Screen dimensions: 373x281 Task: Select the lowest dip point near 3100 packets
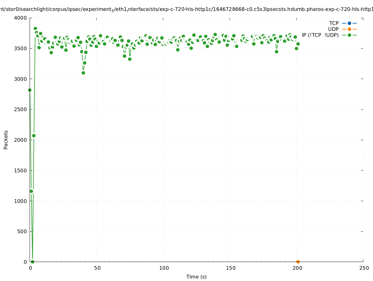(x=83, y=73)
